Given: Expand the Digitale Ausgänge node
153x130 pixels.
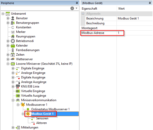Looking at the screenshot, I should [13, 77].
